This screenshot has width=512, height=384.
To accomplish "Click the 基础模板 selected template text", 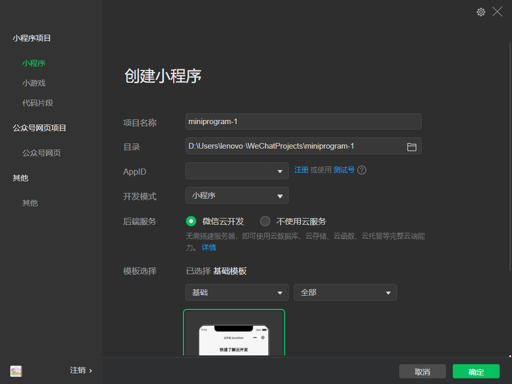I will coord(229,271).
